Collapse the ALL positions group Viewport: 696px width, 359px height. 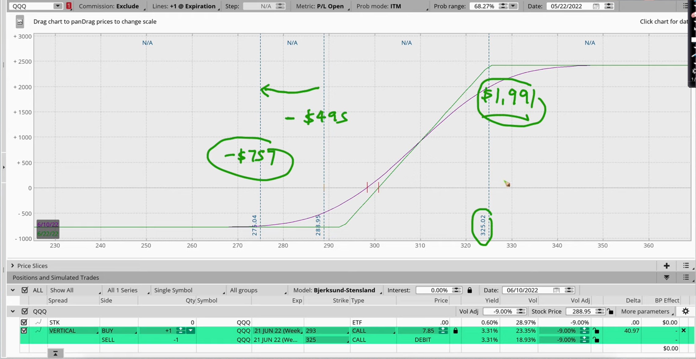(x=13, y=290)
